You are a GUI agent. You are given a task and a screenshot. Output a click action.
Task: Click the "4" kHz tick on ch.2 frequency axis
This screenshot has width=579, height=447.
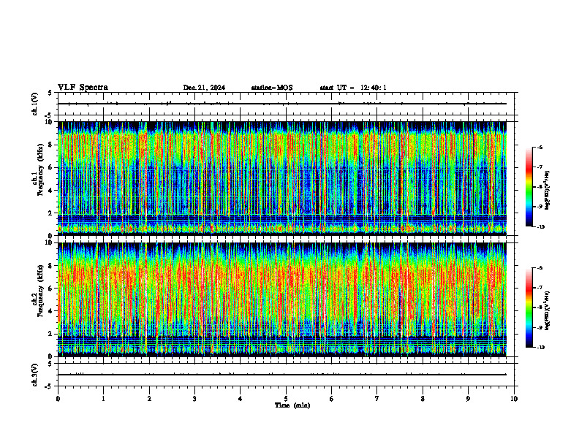tap(51, 311)
